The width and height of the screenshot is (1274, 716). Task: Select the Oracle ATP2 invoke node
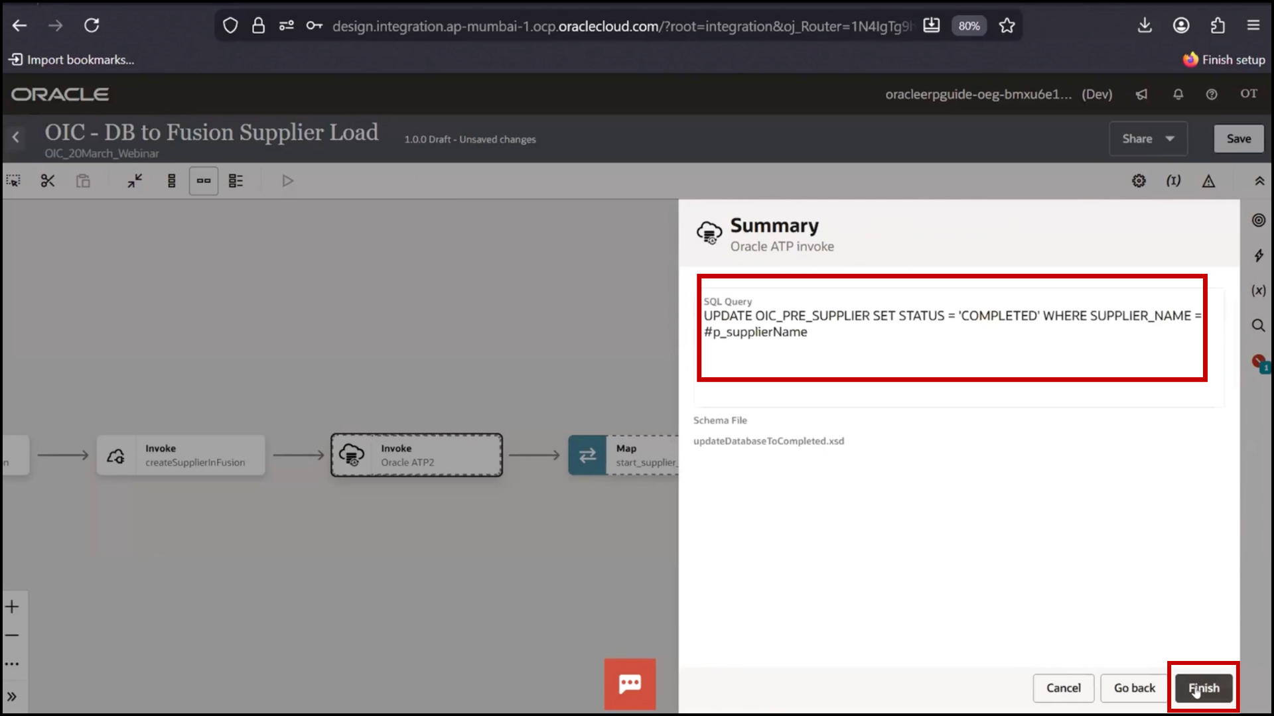click(417, 455)
